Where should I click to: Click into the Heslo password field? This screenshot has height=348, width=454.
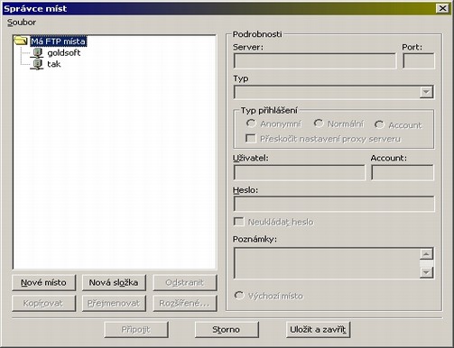pyautogui.click(x=334, y=204)
